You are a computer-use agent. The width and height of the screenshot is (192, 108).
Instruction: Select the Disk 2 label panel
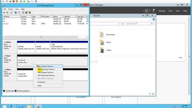coord(10,74)
